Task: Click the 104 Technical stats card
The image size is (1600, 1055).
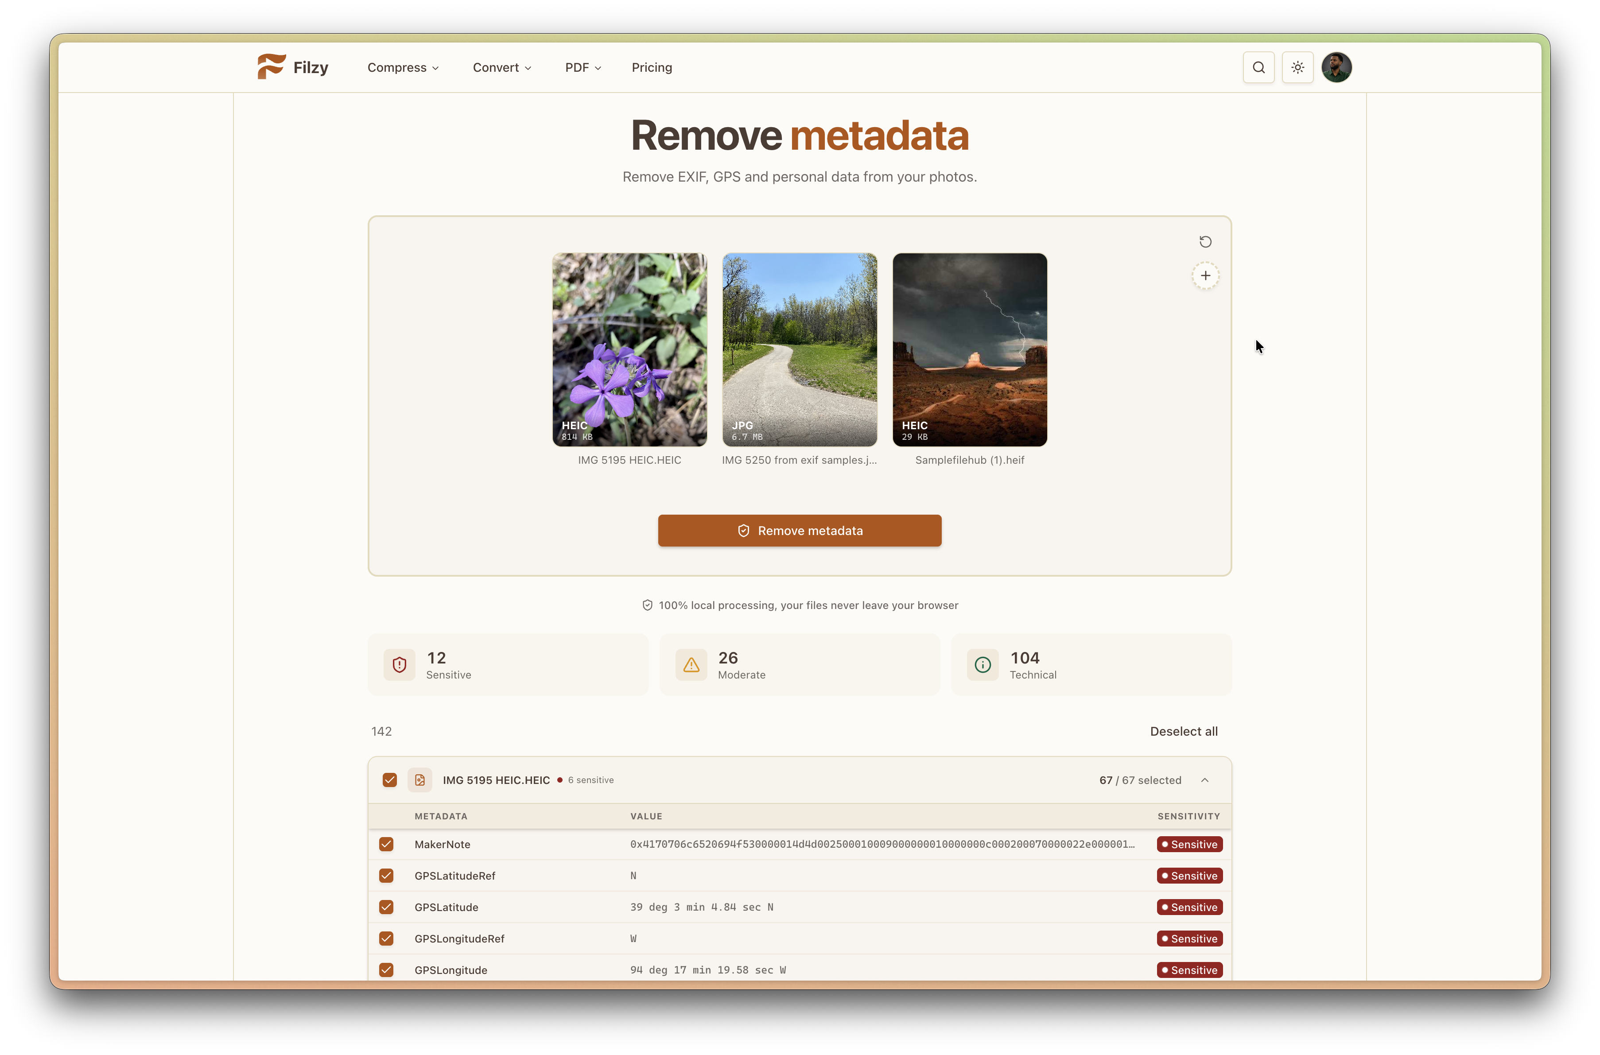Action: coord(1091,664)
